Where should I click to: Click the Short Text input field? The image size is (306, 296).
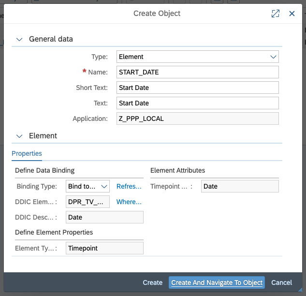[x=198, y=88]
